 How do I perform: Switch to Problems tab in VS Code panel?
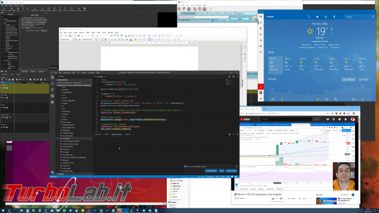coord(98,134)
